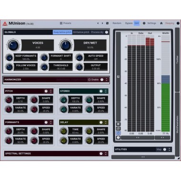Toggle Kill below pitch option
181x181 pixels.
click(x=81, y=32)
